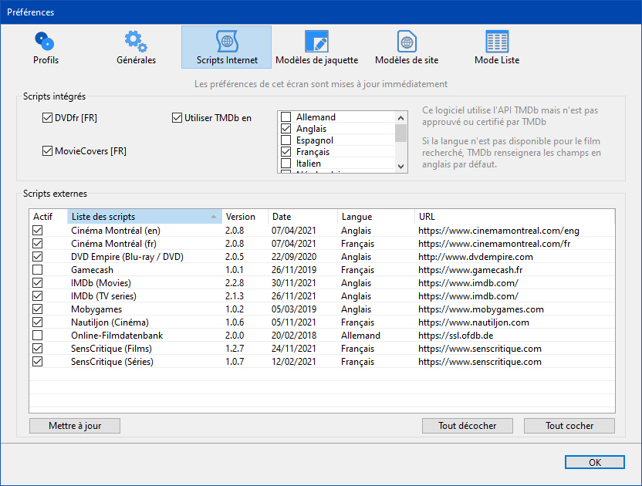This screenshot has height=486, width=642.
Task: Click the Mettre à jour button
Action: (x=75, y=426)
